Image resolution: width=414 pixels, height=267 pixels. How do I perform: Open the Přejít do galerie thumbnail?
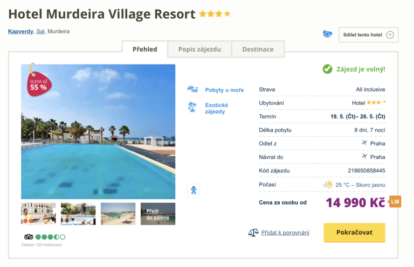pos(158,214)
